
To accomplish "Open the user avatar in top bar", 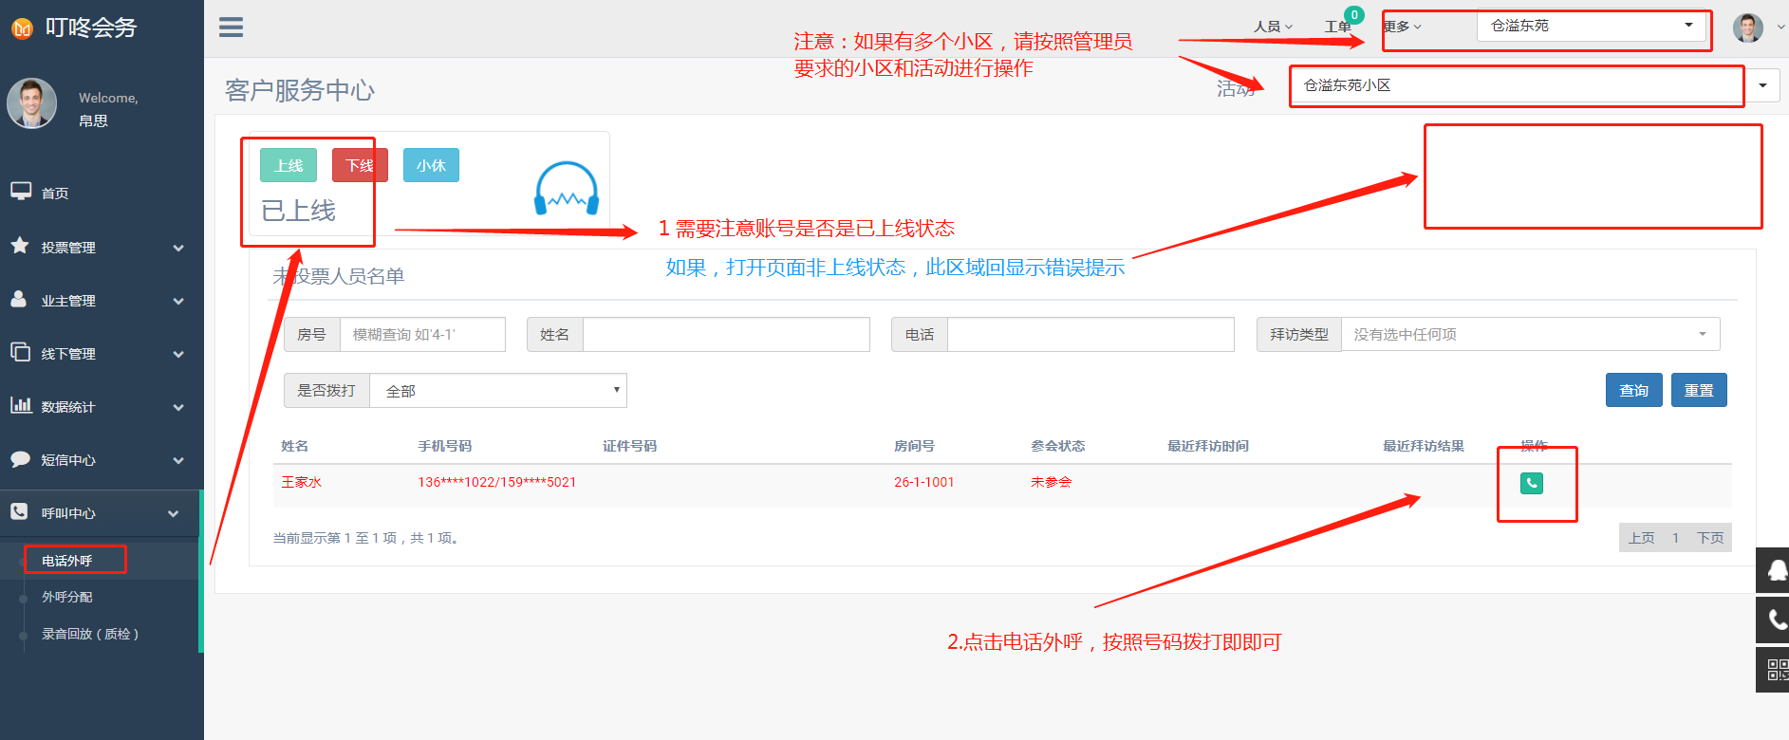I will coord(1747,28).
